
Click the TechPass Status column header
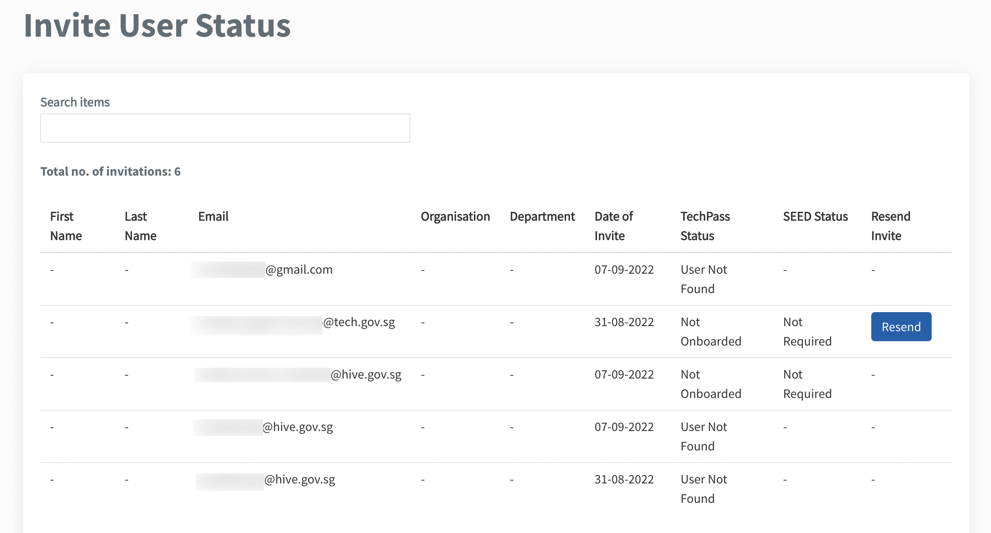click(x=705, y=226)
